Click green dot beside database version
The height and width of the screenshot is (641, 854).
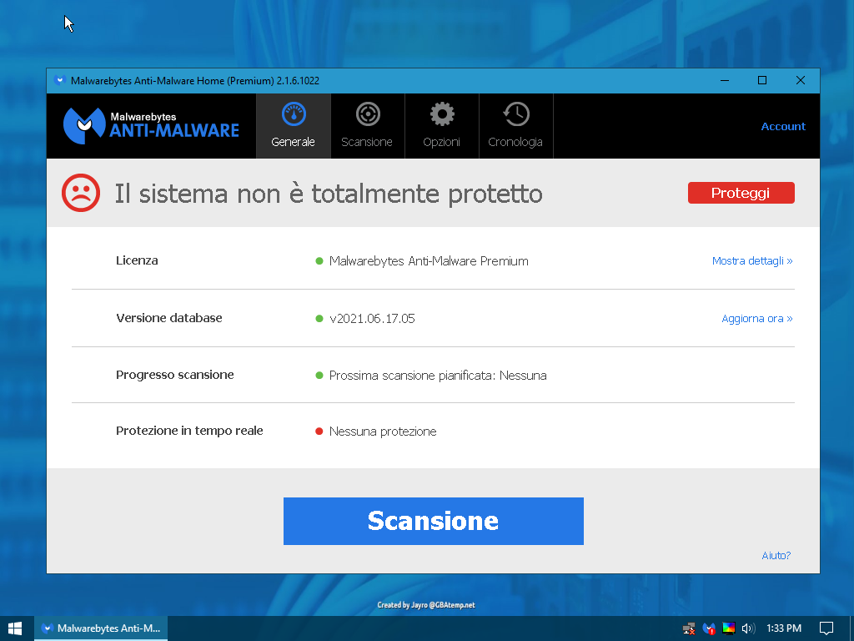[319, 318]
